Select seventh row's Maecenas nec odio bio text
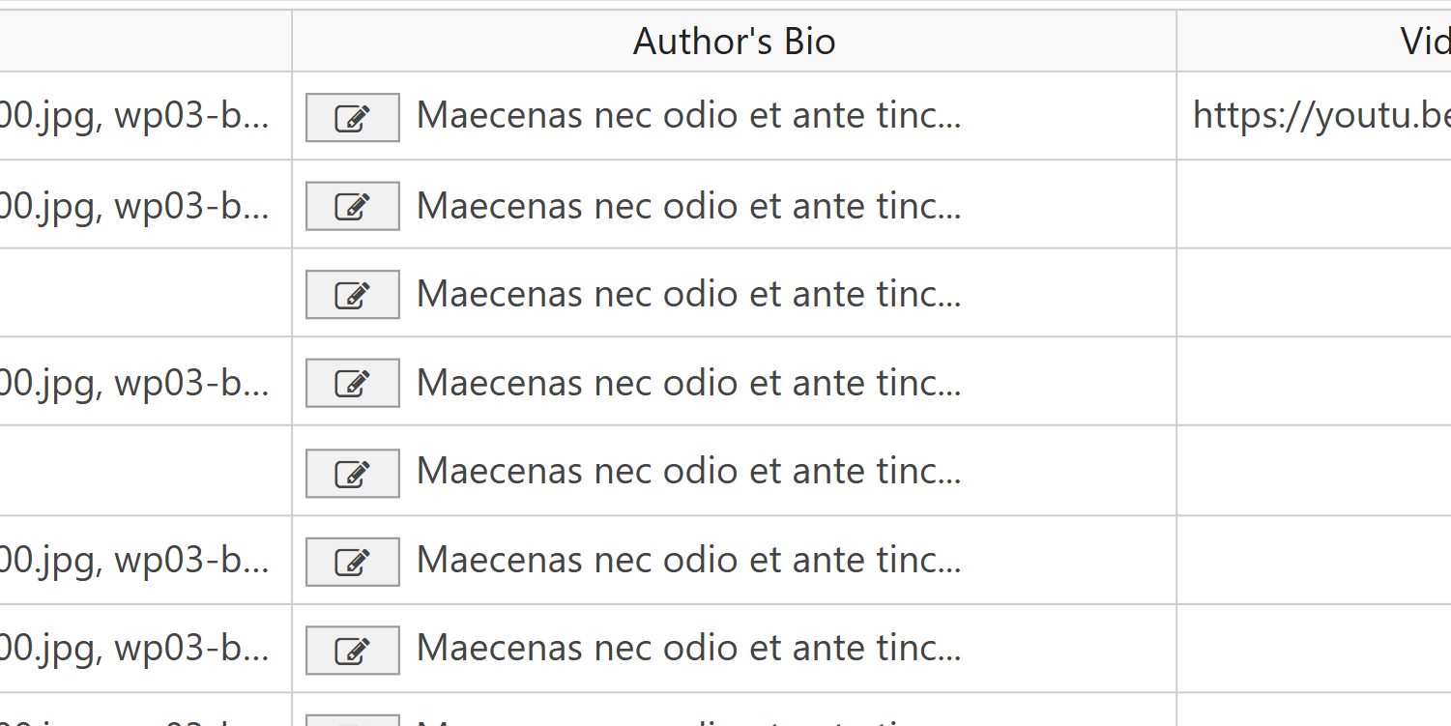 click(688, 648)
